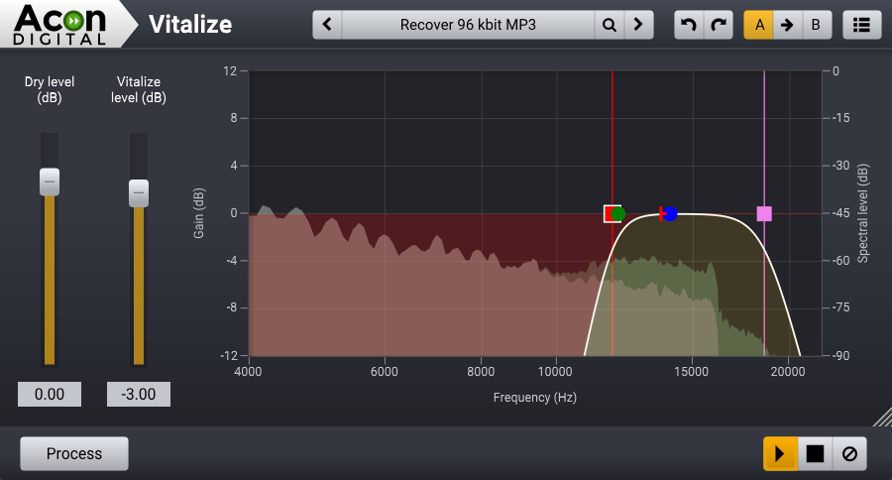Click the Acon Digital logo

(59, 24)
